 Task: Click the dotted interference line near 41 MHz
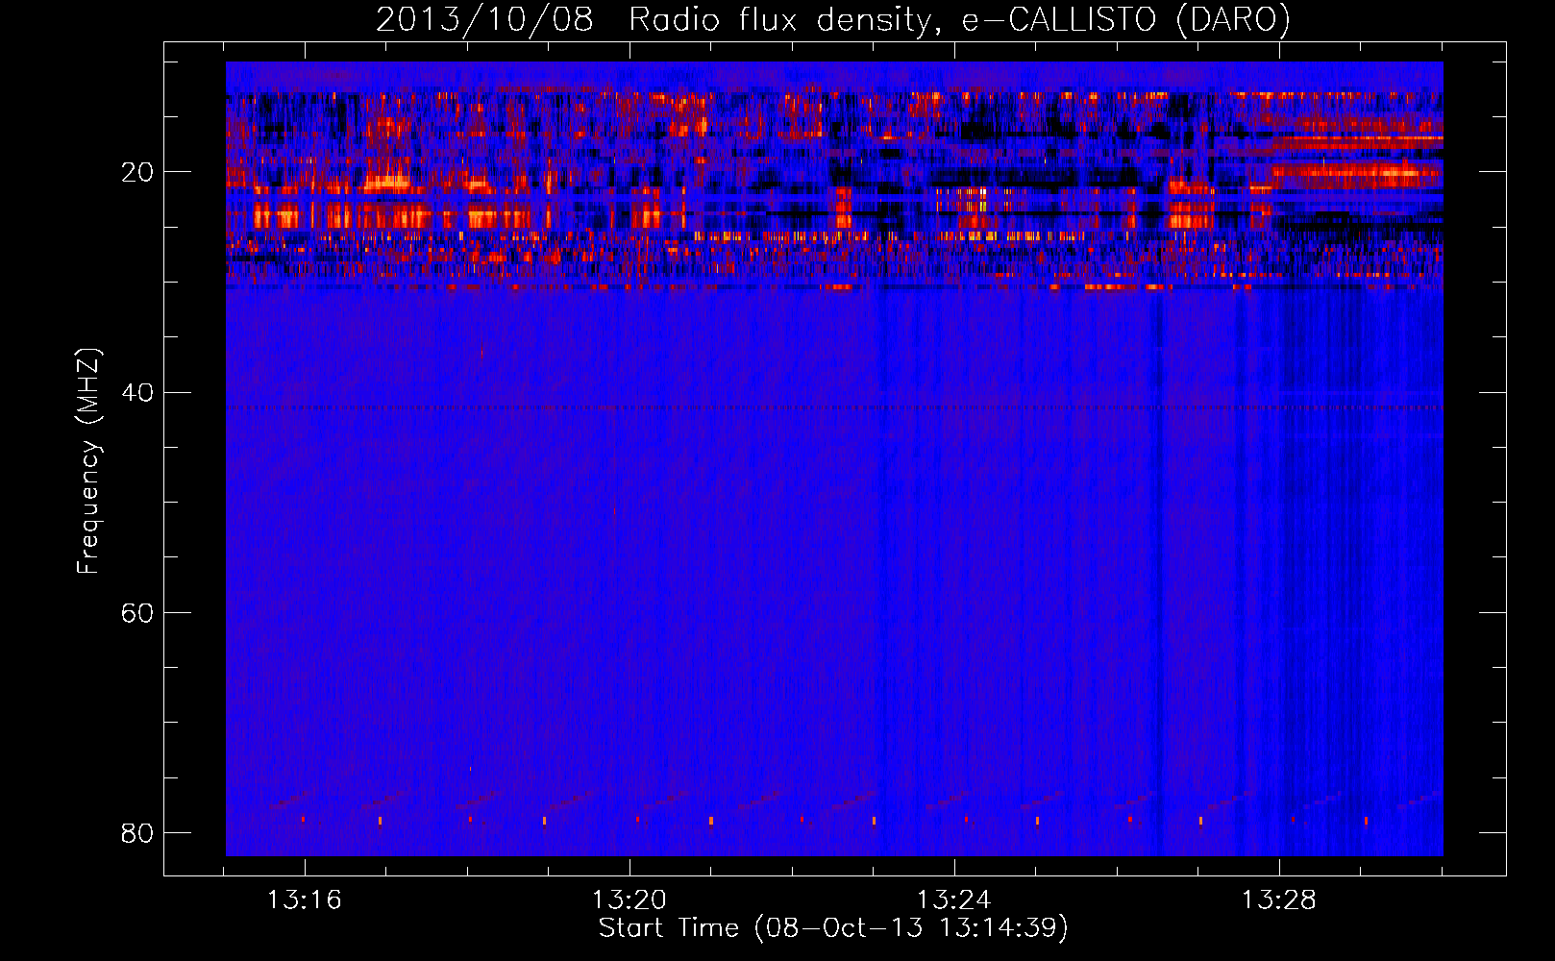[x=834, y=407]
